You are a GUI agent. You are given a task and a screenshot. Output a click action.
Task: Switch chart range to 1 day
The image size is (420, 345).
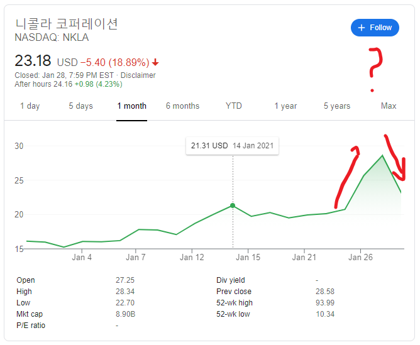point(30,106)
